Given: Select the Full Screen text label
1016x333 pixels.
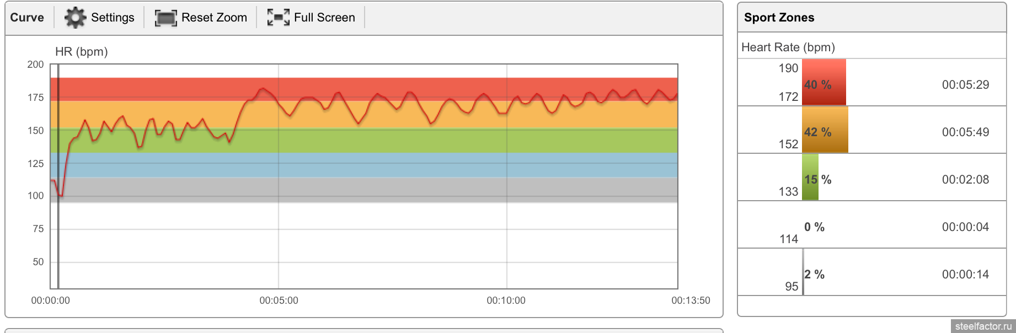Looking at the screenshot, I should click(324, 18).
